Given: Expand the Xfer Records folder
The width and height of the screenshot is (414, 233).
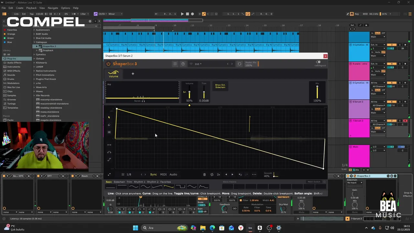Looking at the screenshot, I should point(34,95).
